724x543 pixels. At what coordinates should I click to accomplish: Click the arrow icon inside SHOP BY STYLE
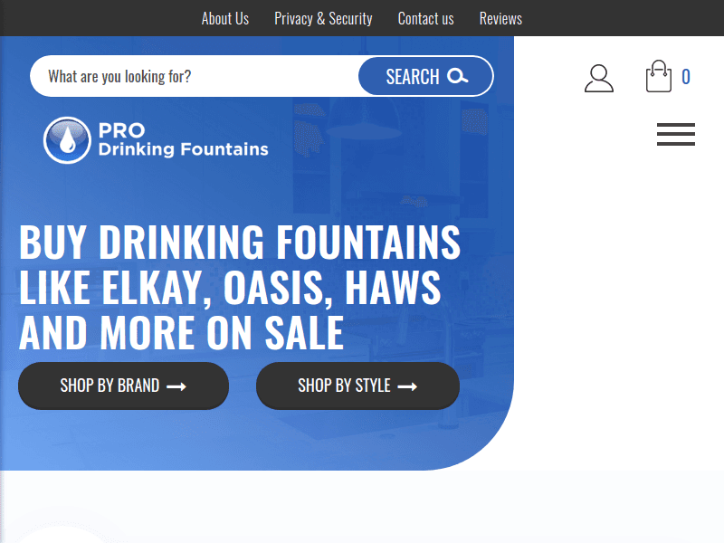point(409,386)
